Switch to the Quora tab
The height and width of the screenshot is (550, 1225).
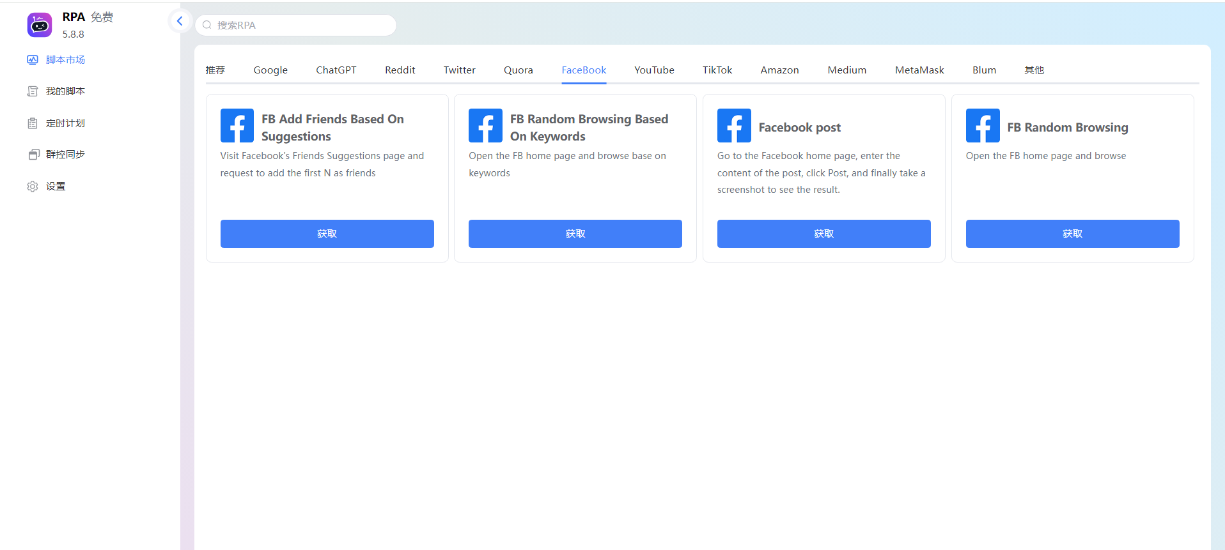click(x=519, y=70)
